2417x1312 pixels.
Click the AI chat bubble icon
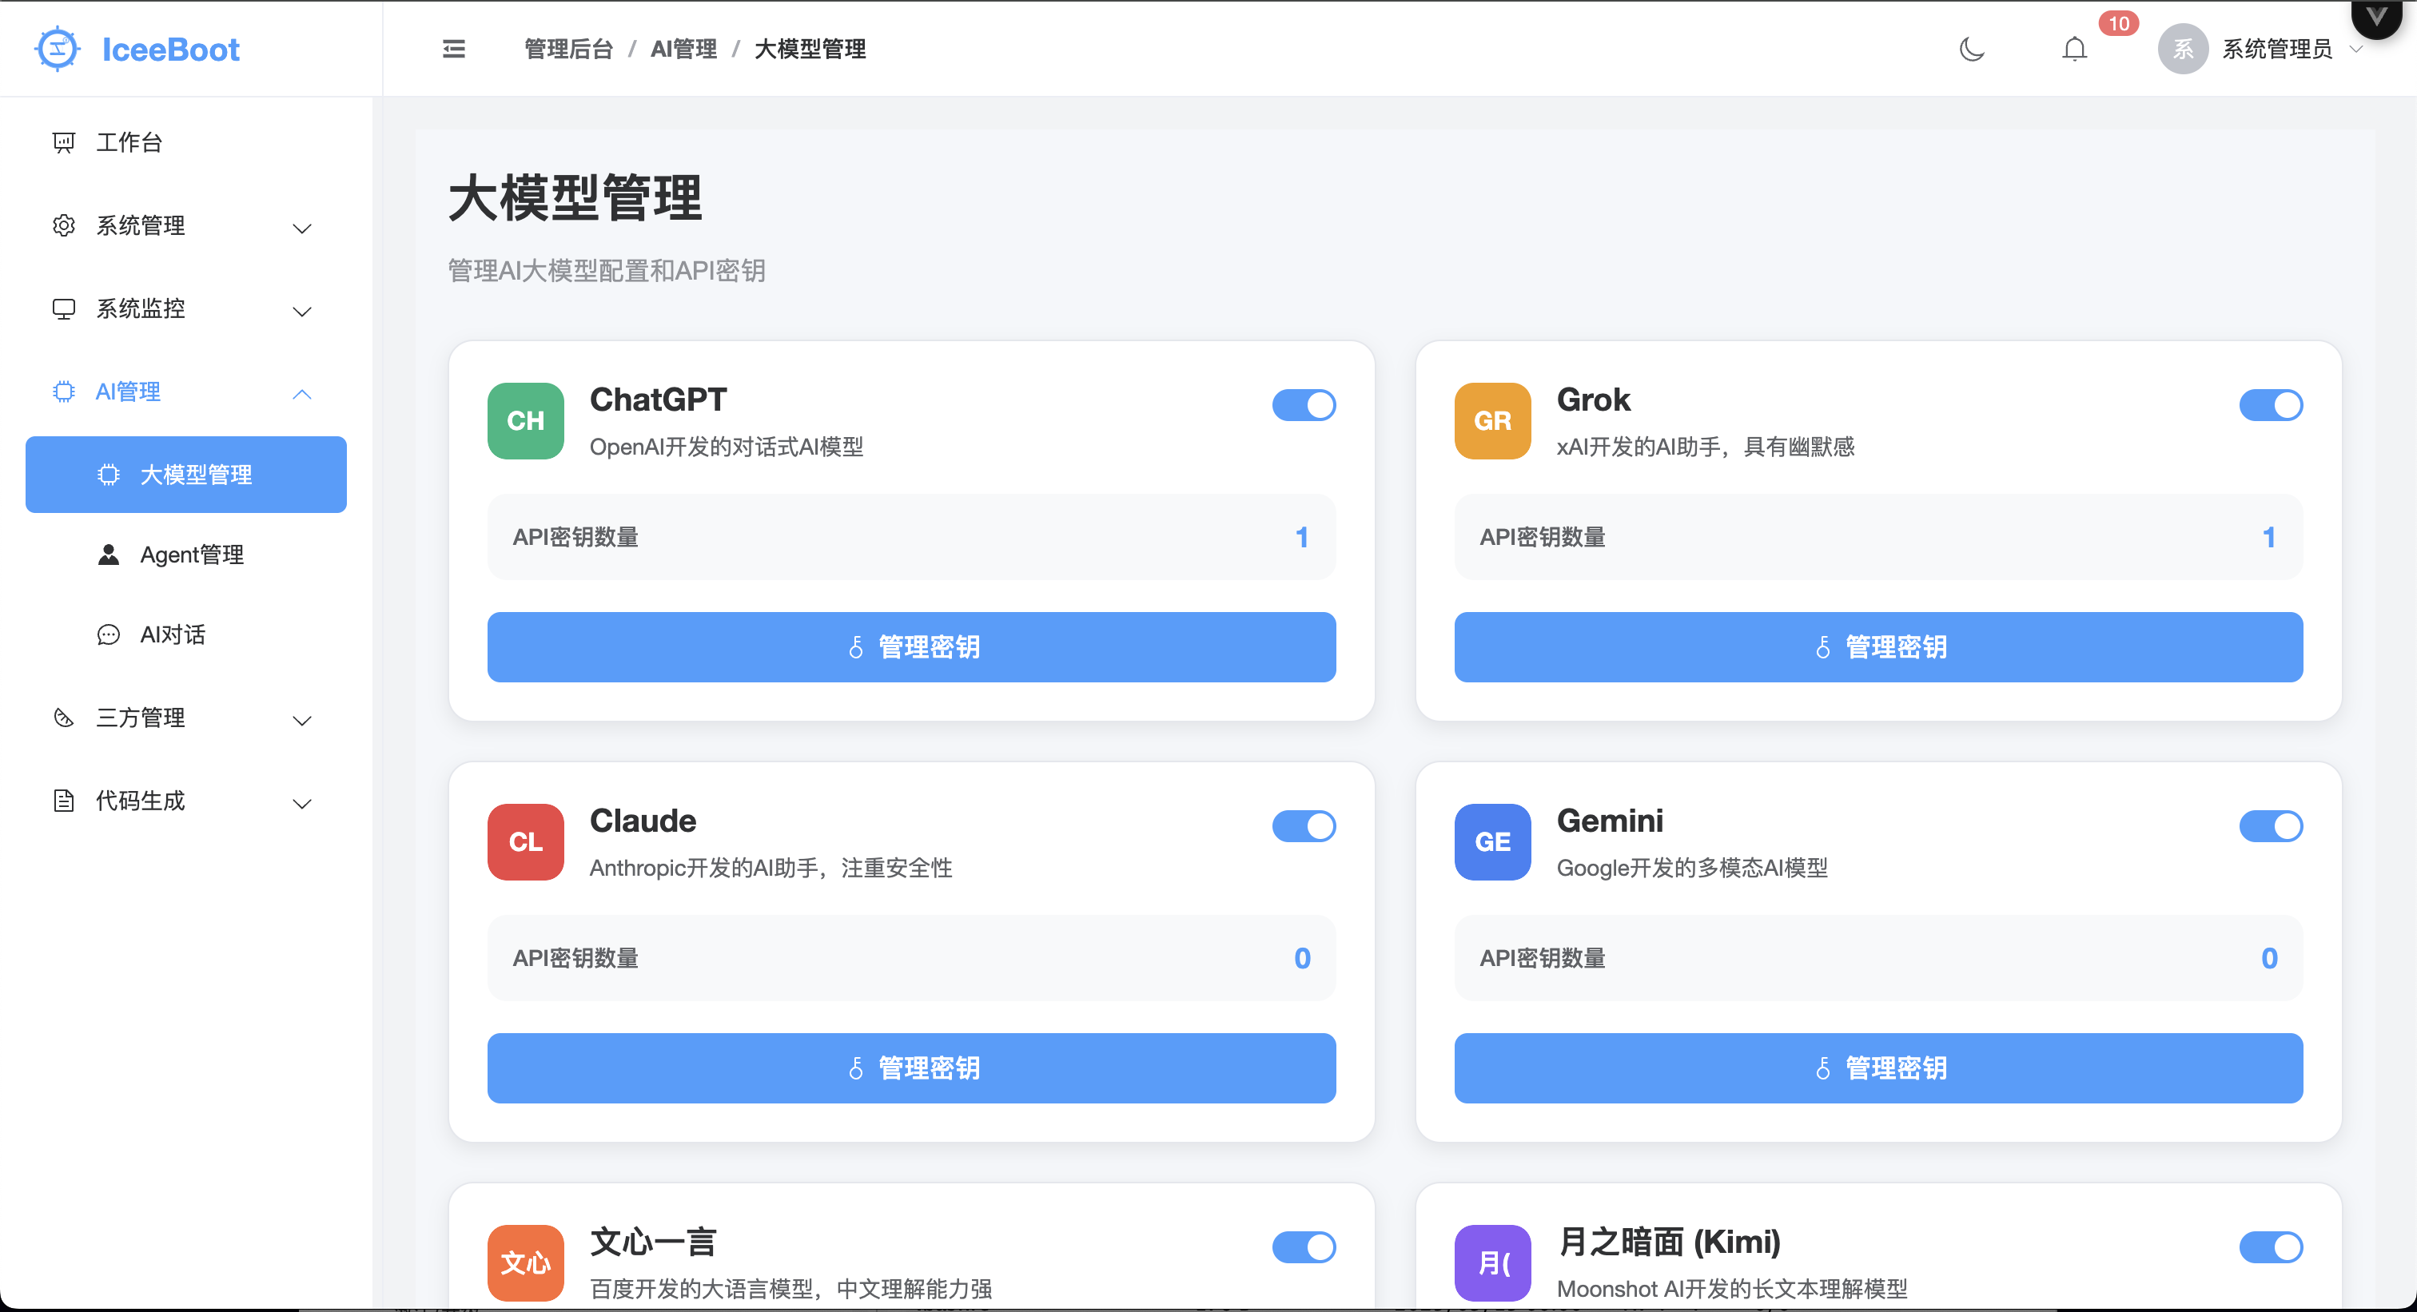tap(109, 635)
